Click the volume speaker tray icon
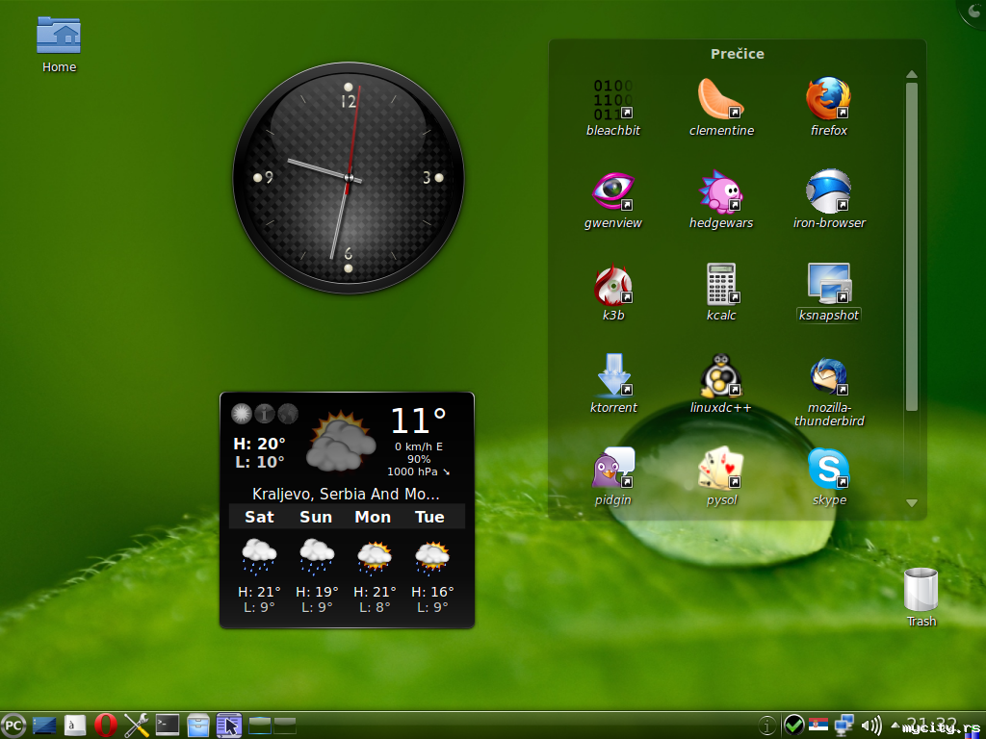Image resolution: width=986 pixels, height=739 pixels. coord(870,726)
